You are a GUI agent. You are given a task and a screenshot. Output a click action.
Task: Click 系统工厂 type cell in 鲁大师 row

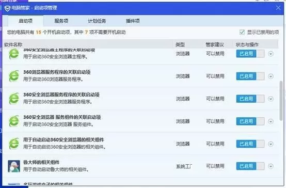tap(184, 166)
